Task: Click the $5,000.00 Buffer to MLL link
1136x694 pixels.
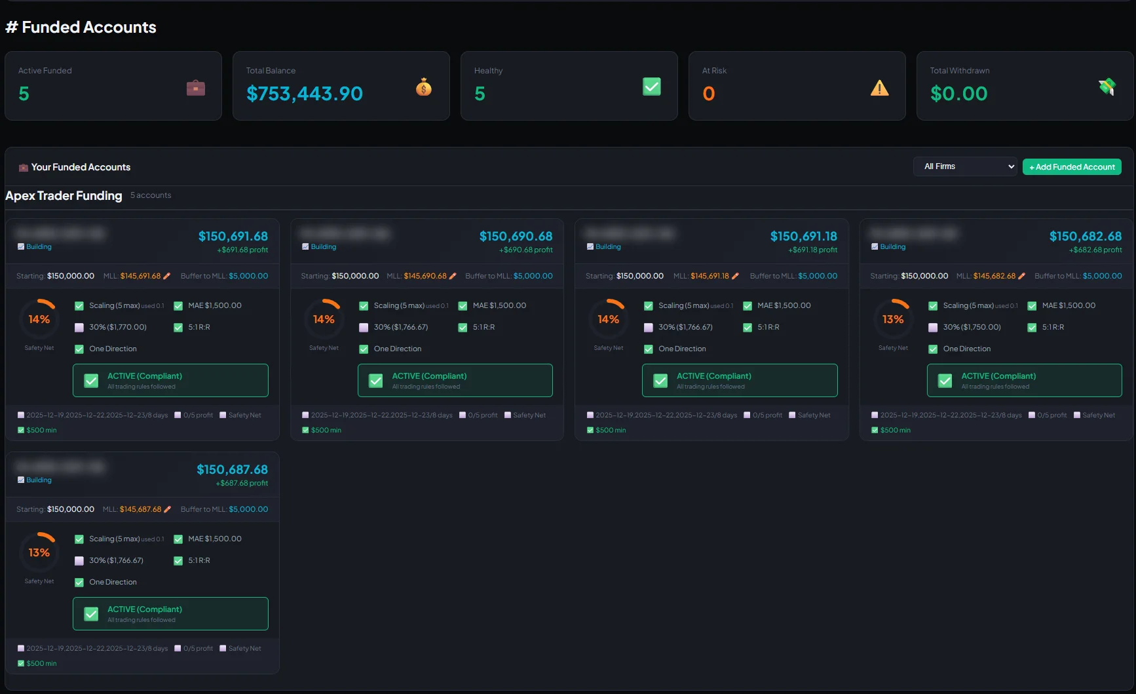Action: [x=249, y=276]
